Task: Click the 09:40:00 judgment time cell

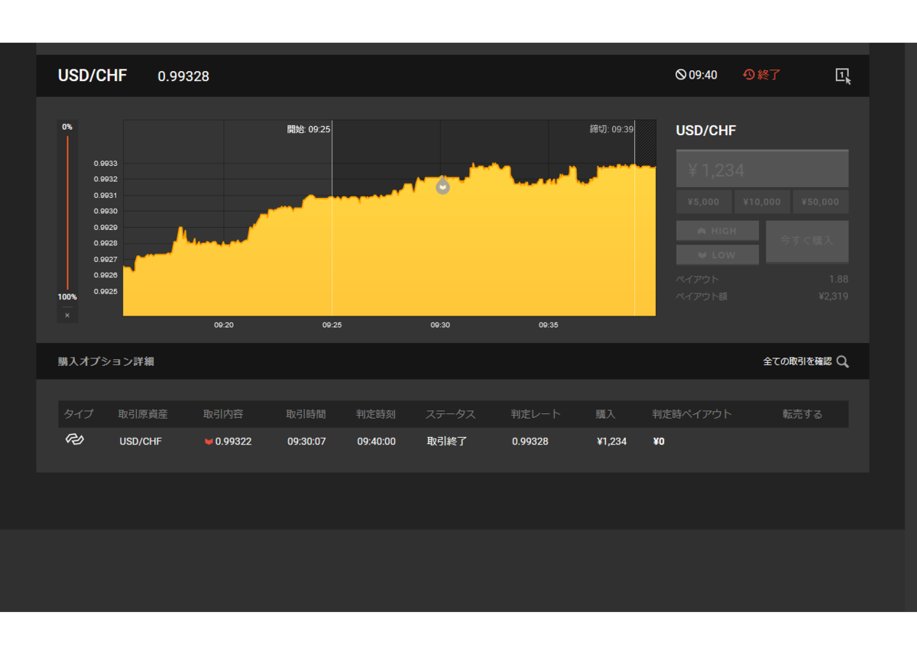Action: [x=377, y=441]
